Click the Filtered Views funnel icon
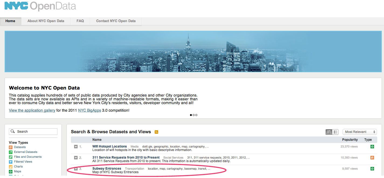Image resolution: width=384 pixels, height=178 pixels. (11, 162)
